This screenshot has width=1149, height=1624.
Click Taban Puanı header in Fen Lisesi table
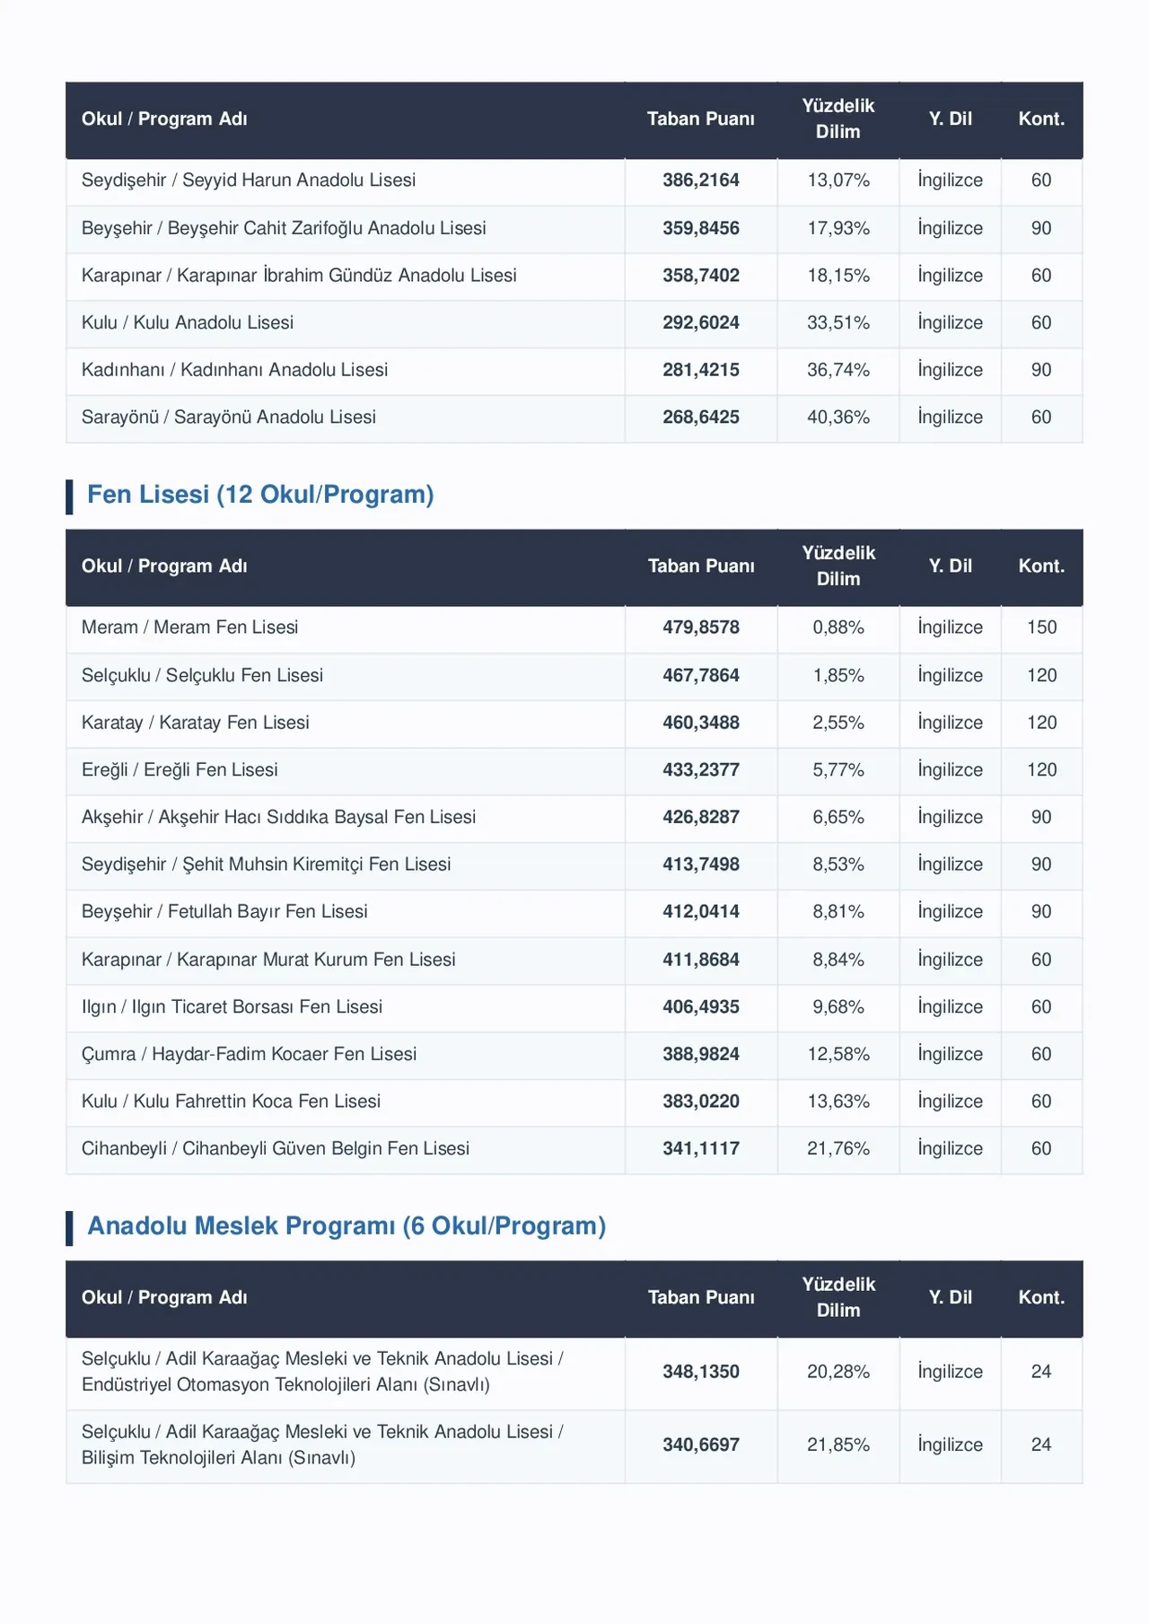pos(701,566)
